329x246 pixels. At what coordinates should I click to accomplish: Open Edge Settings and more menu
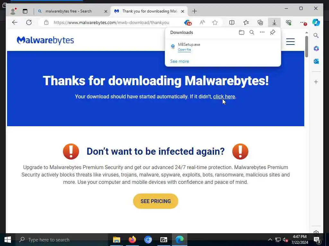coord(303,23)
